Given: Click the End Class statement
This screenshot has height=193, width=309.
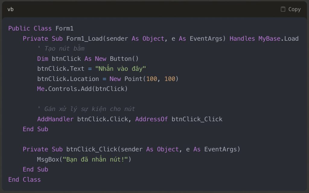Looking at the screenshot, I should [24, 179].
